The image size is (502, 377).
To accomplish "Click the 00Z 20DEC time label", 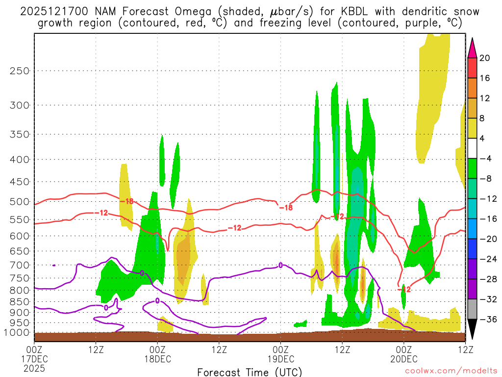I will click(x=404, y=354).
